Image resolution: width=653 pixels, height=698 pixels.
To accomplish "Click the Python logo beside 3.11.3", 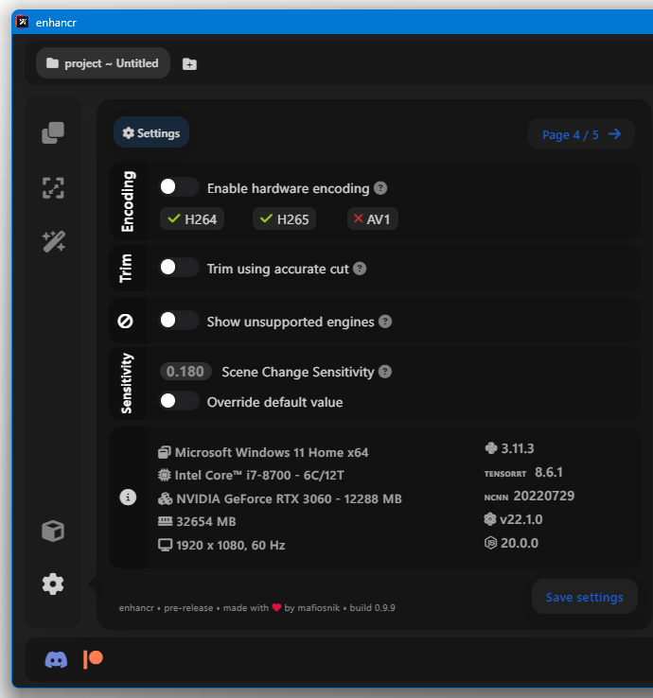I will click(491, 448).
